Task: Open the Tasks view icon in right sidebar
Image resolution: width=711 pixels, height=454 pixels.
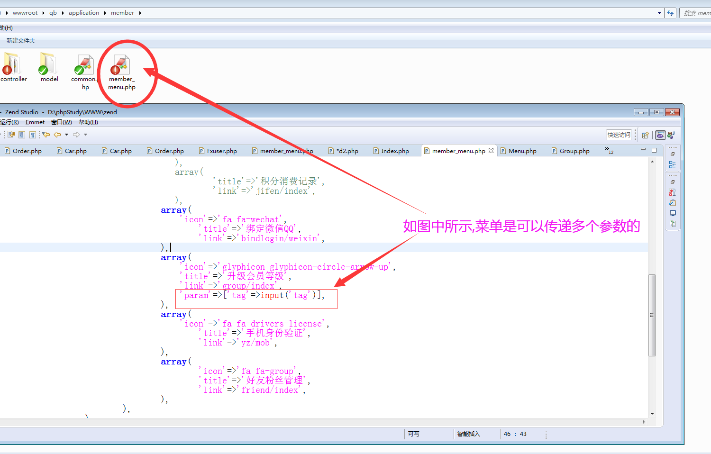Action: click(x=672, y=203)
